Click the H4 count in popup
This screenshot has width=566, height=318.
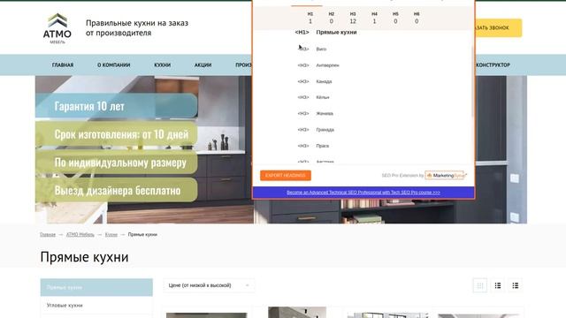374,21
